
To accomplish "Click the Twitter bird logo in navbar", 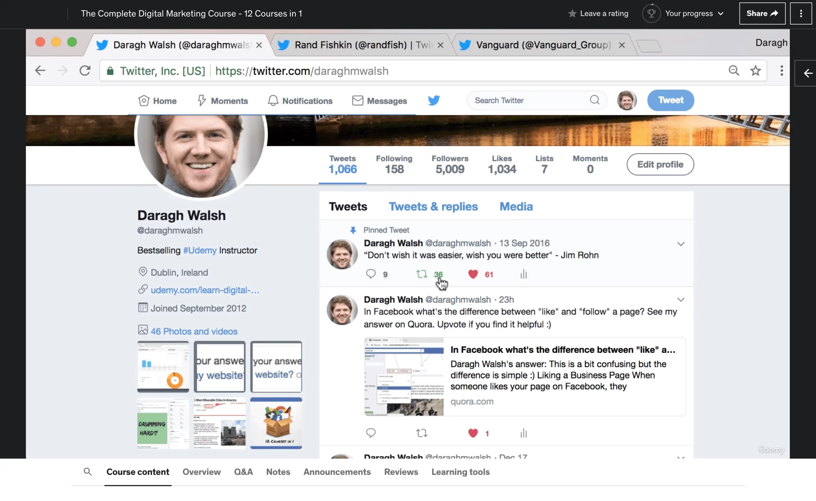I will [434, 100].
